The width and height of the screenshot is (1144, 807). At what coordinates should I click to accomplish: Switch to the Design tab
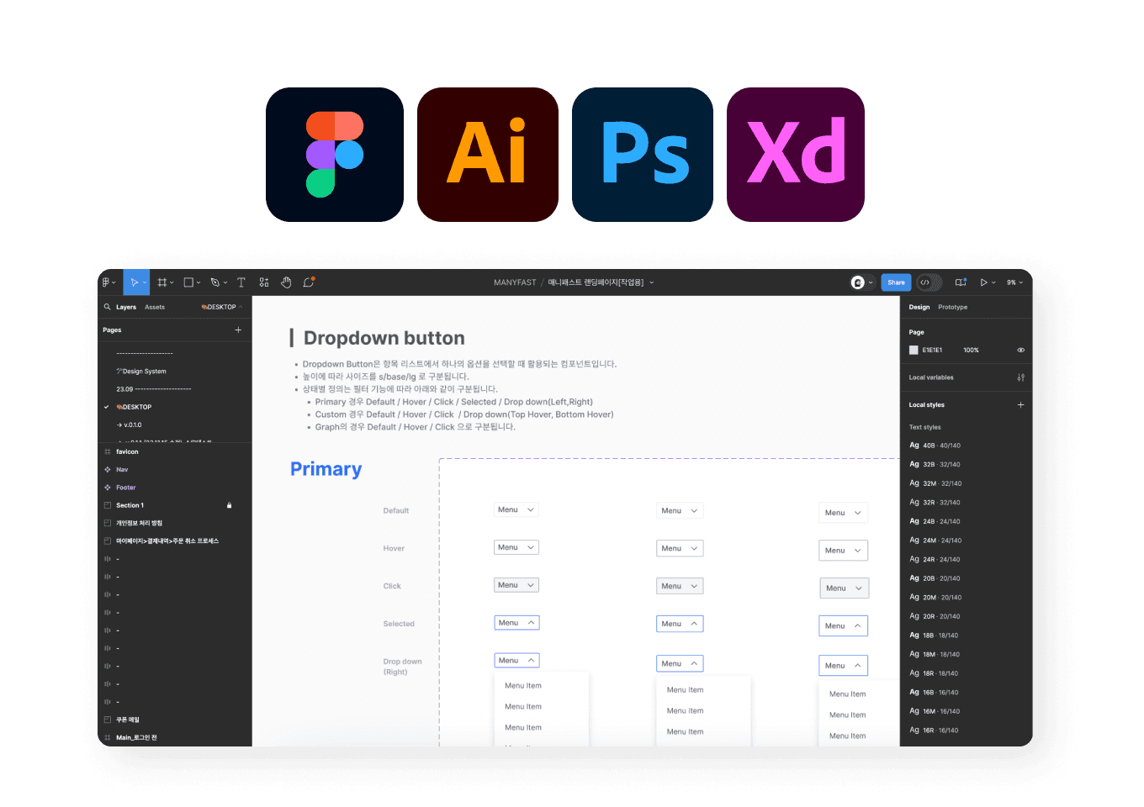919,307
